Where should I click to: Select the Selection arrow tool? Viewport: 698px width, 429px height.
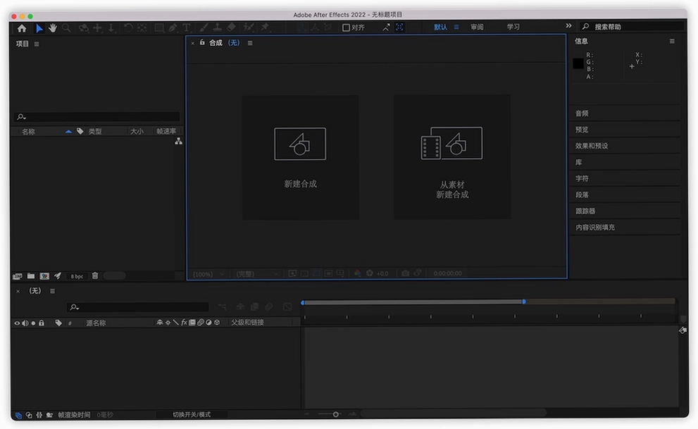coord(39,28)
